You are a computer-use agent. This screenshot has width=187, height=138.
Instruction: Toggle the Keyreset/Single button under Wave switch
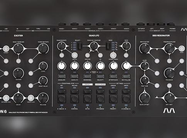(113, 55)
